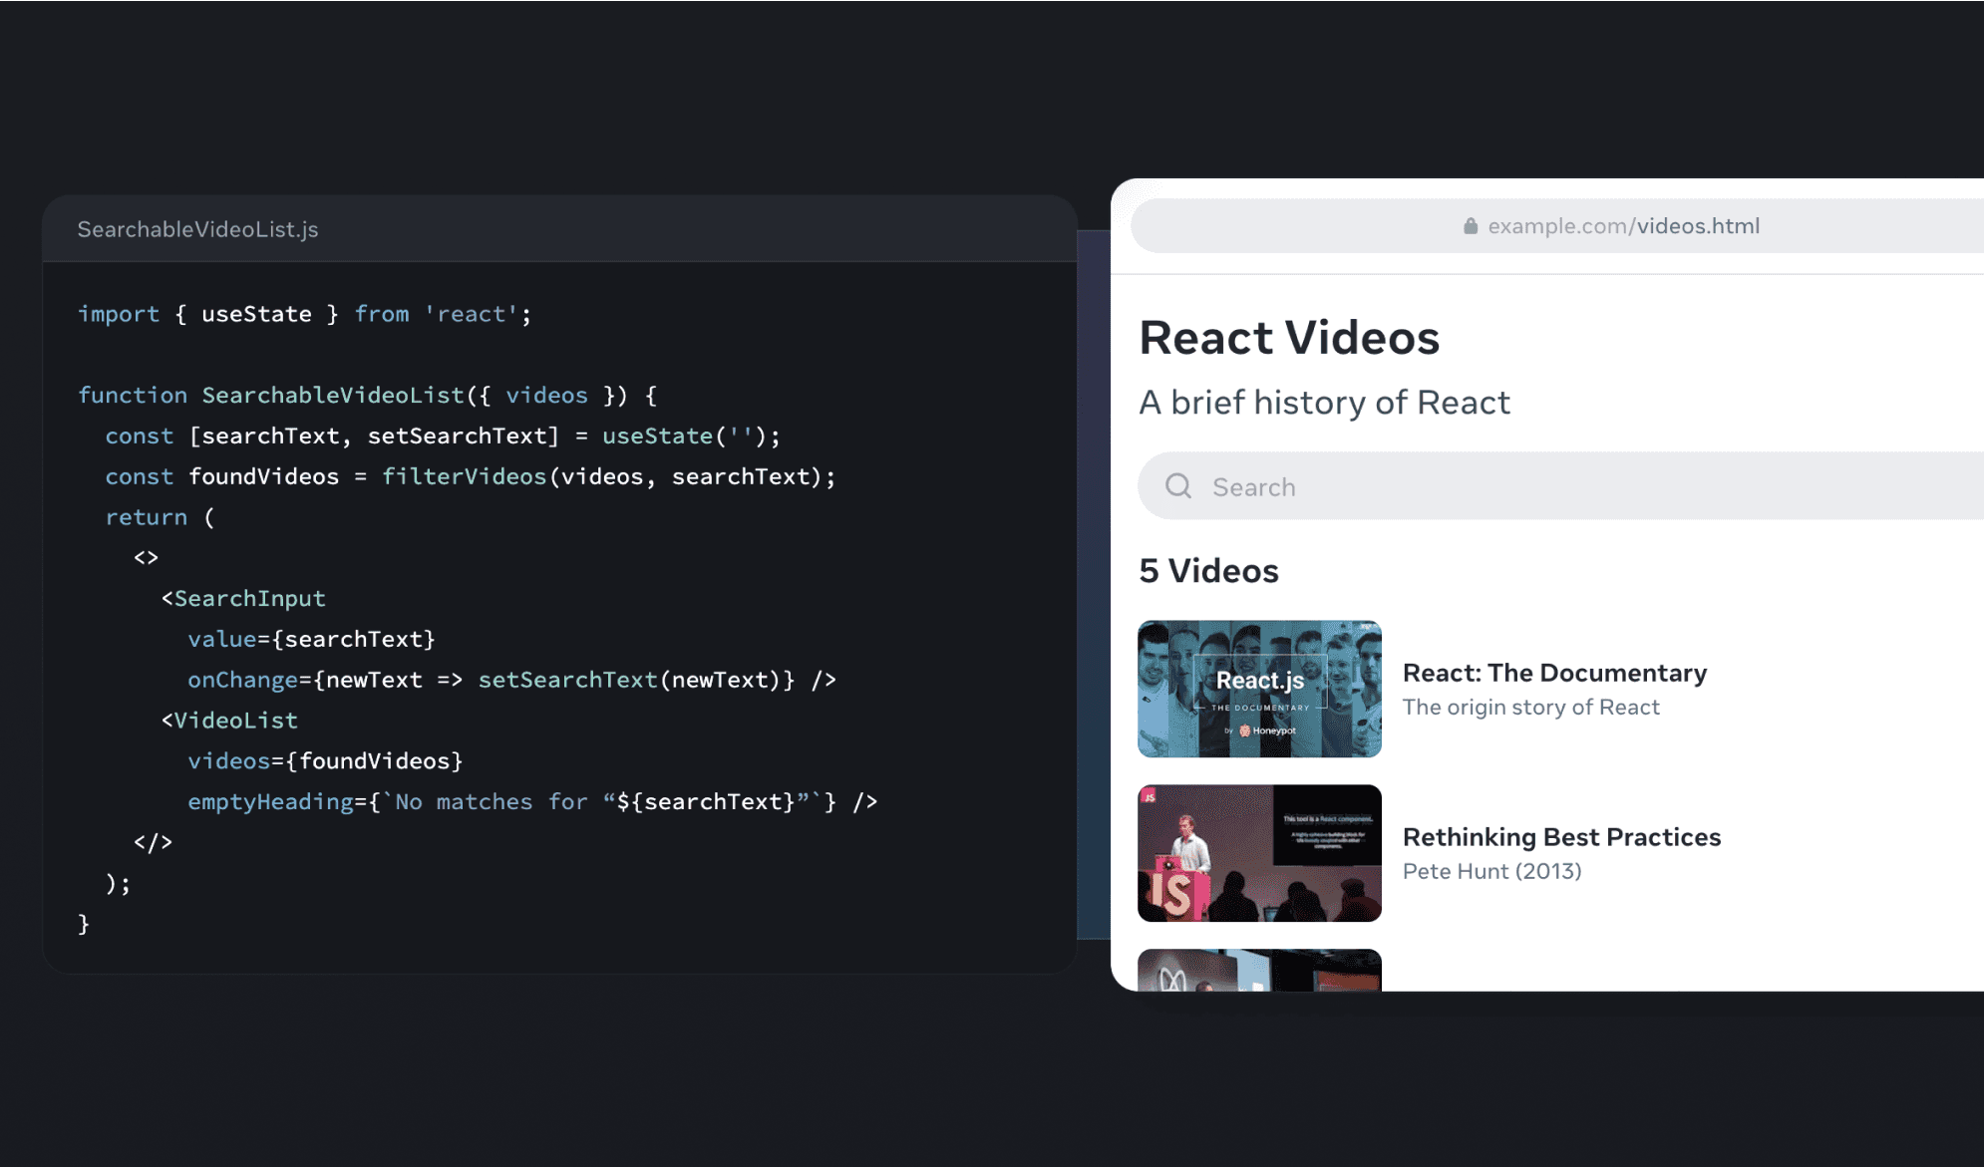Image resolution: width=1984 pixels, height=1167 pixels.
Task: Click the filterVideos function call in code
Action: pos(464,476)
